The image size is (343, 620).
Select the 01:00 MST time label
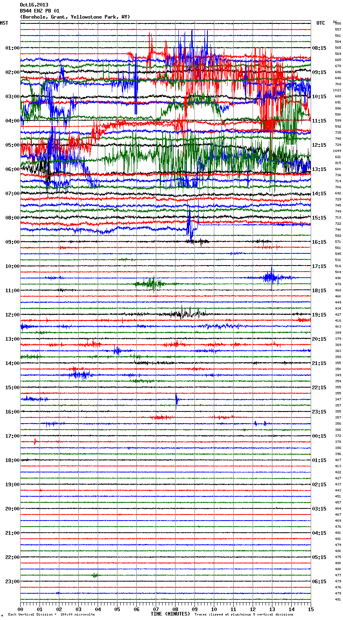tap(13, 48)
